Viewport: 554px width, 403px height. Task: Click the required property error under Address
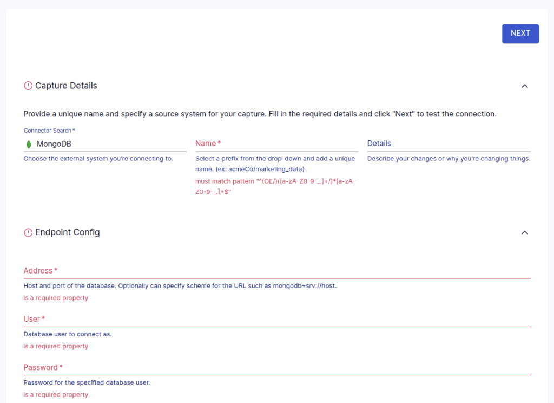(56, 297)
